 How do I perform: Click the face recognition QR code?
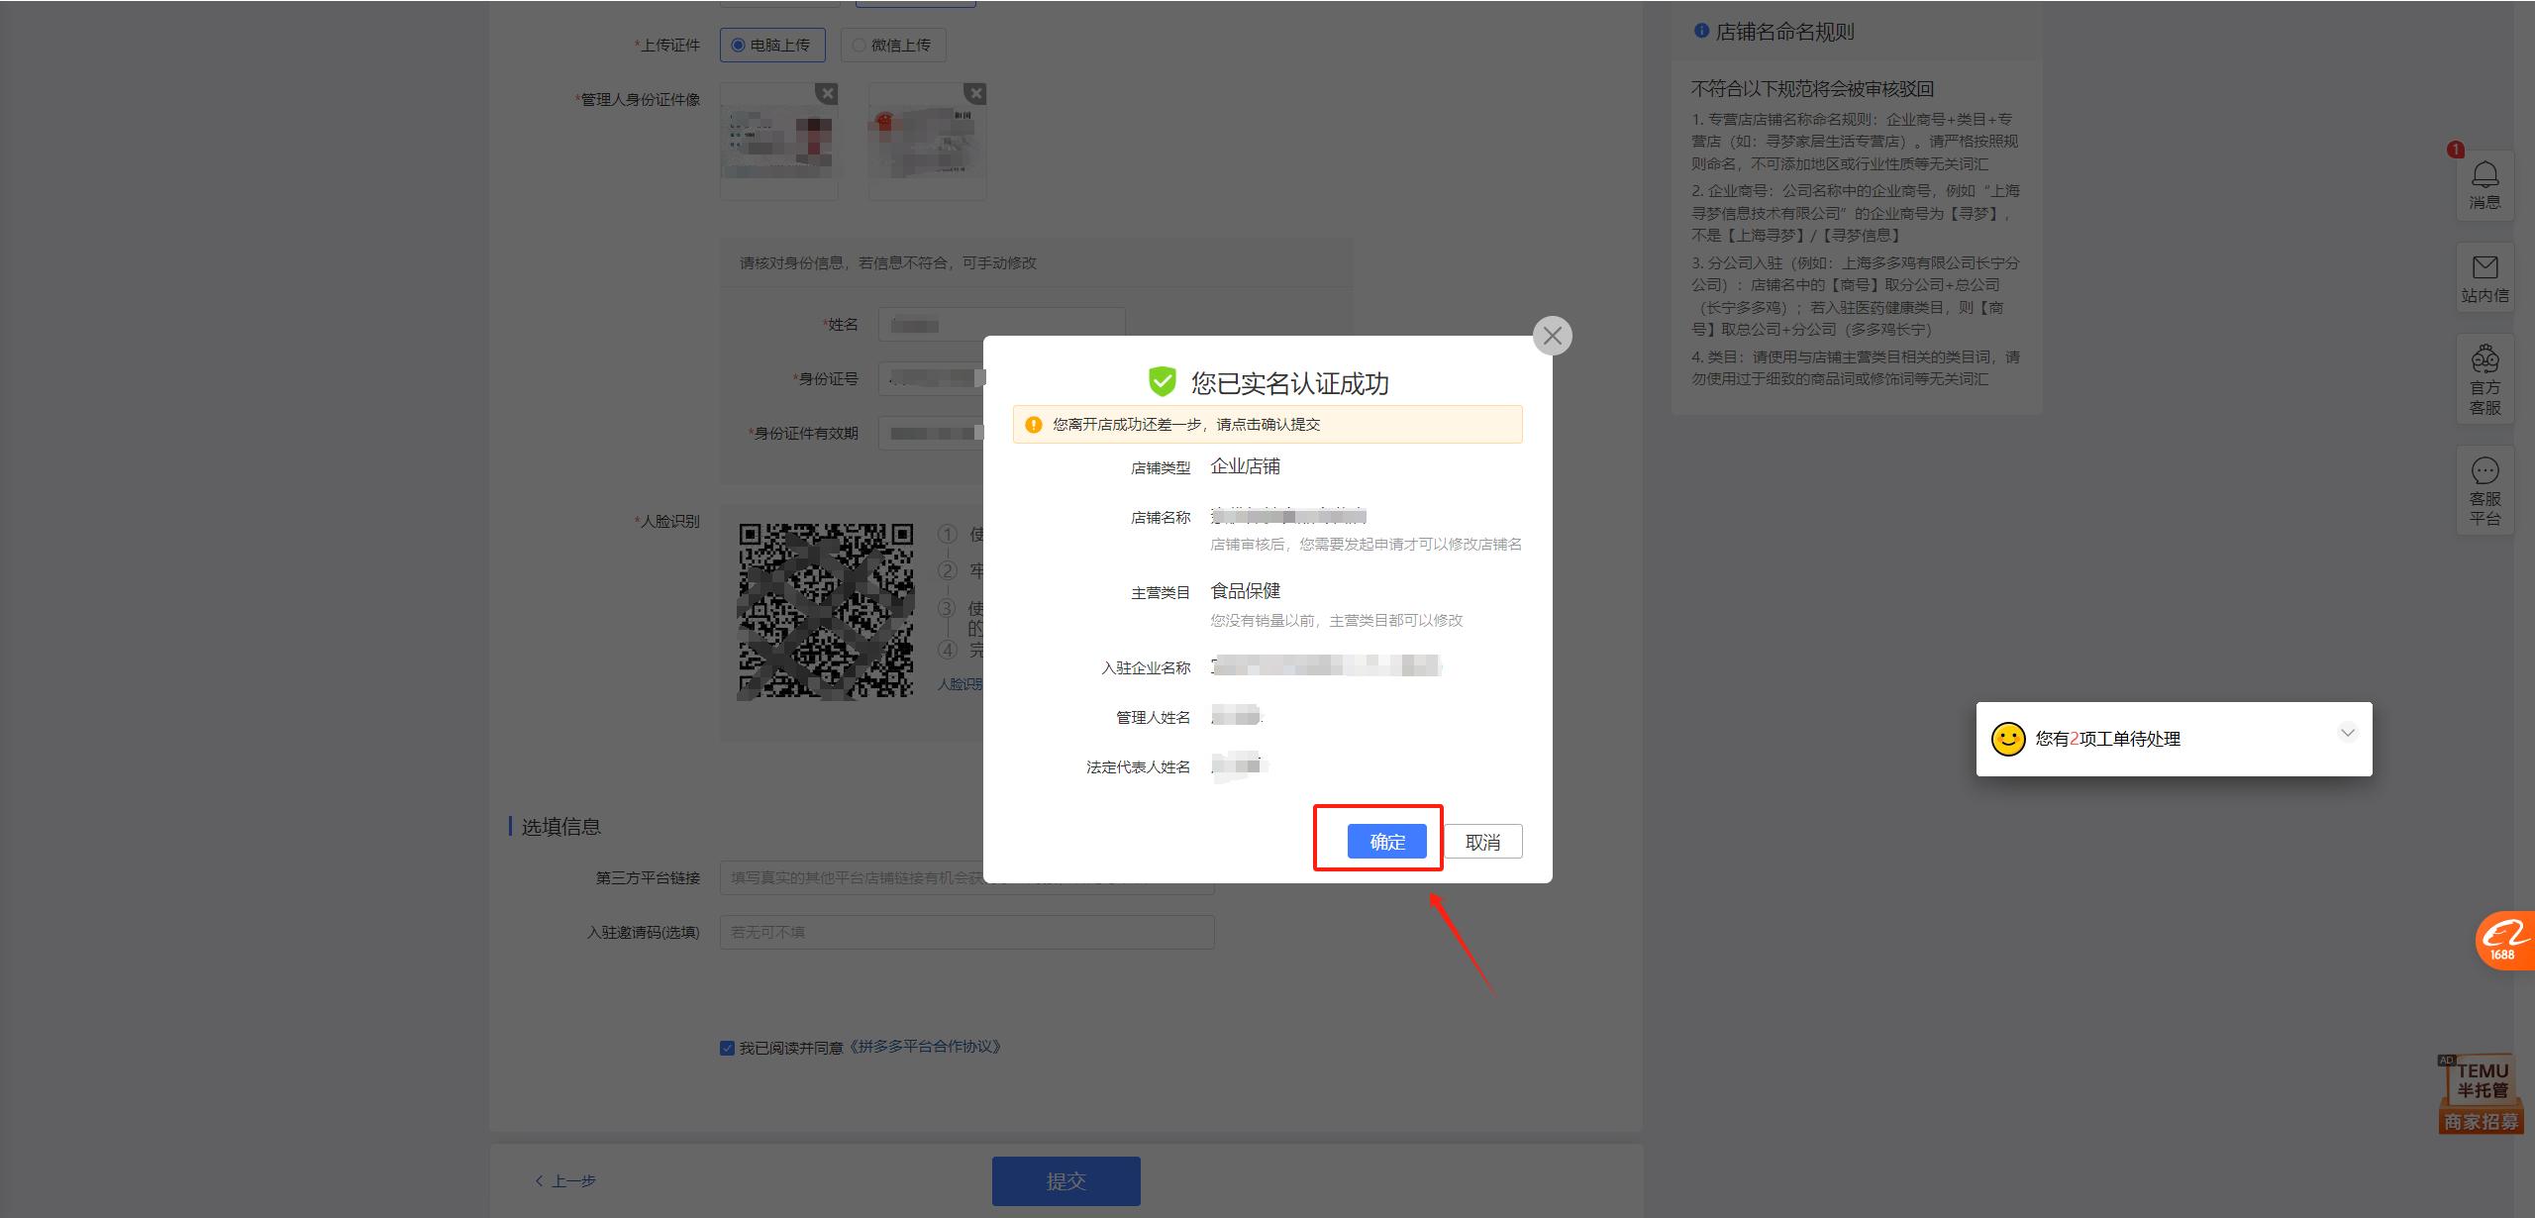(x=825, y=610)
